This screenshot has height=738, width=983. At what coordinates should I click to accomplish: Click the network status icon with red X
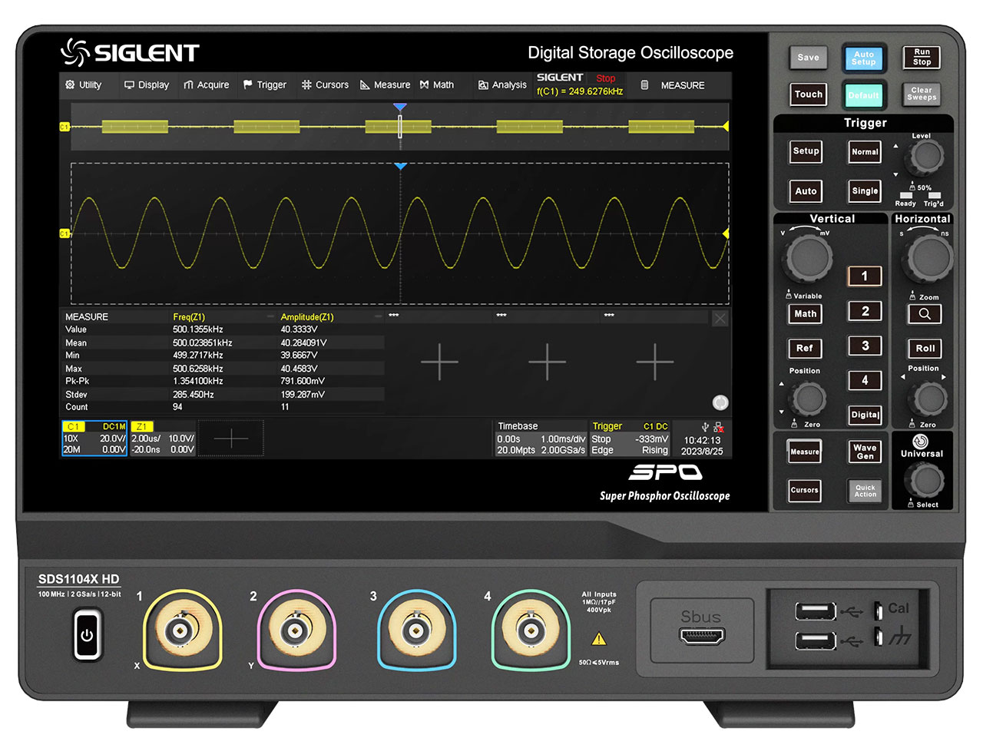tap(719, 425)
